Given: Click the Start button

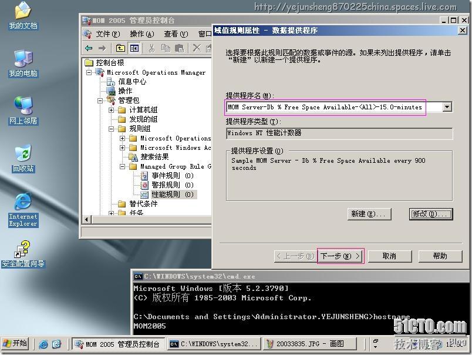Looking at the screenshot, I should pyautogui.click(x=15, y=344).
